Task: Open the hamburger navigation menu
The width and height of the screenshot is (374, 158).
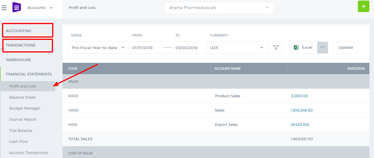Action: (x=4, y=8)
